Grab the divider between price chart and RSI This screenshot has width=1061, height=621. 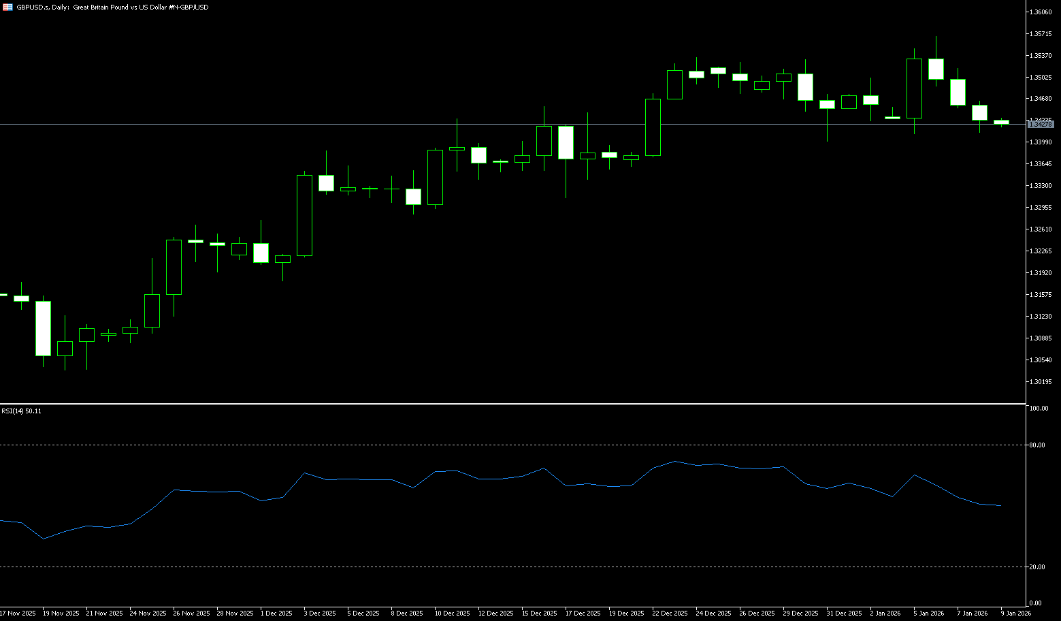510,404
